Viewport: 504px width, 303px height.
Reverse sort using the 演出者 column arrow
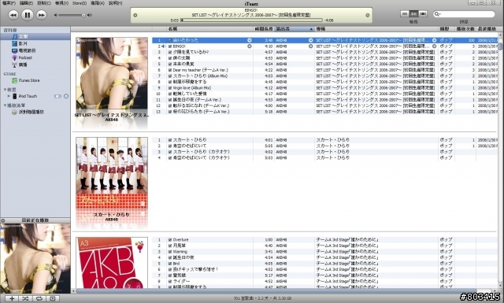coord(311,29)
